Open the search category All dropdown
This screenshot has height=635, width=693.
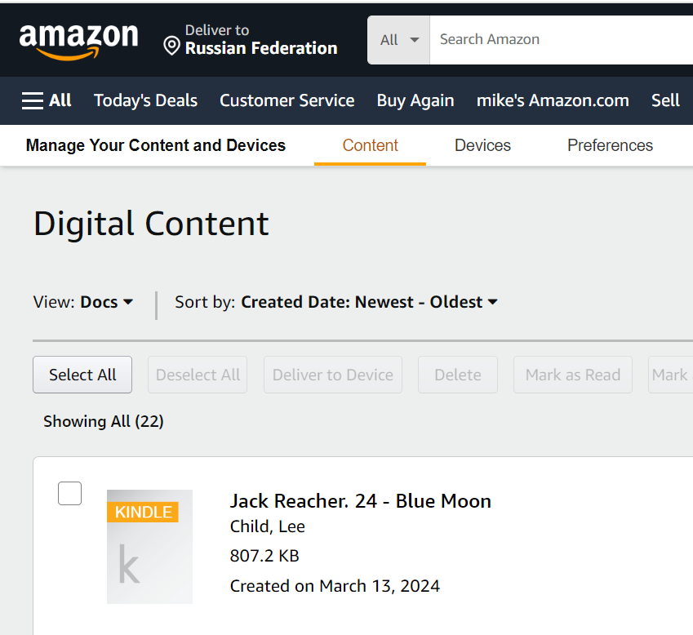tap(398, 39)
